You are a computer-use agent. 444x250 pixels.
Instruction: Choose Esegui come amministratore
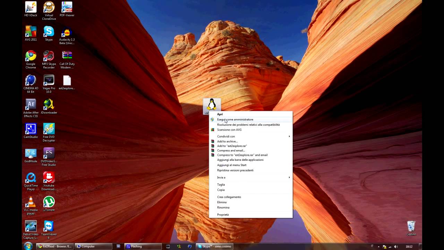[x=251, y=119]
